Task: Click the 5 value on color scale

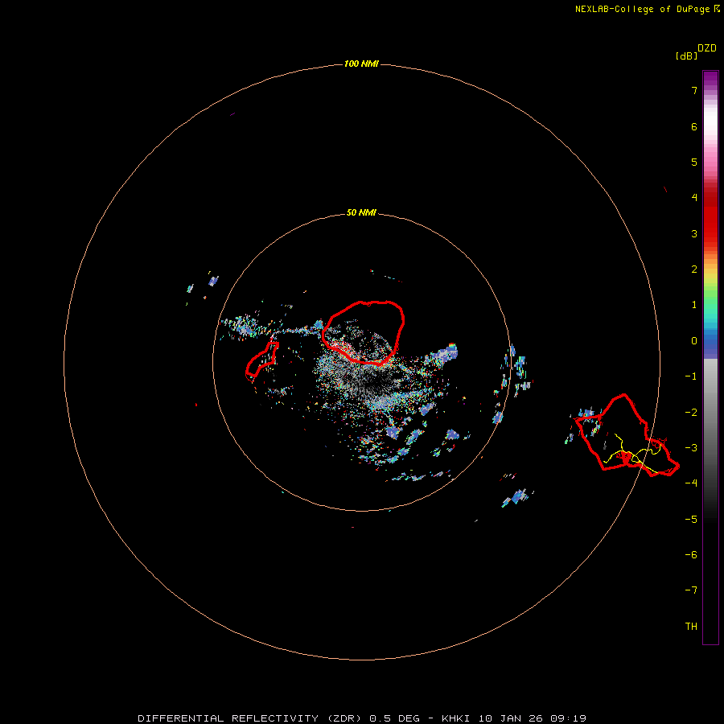Action: coord(694,162)
